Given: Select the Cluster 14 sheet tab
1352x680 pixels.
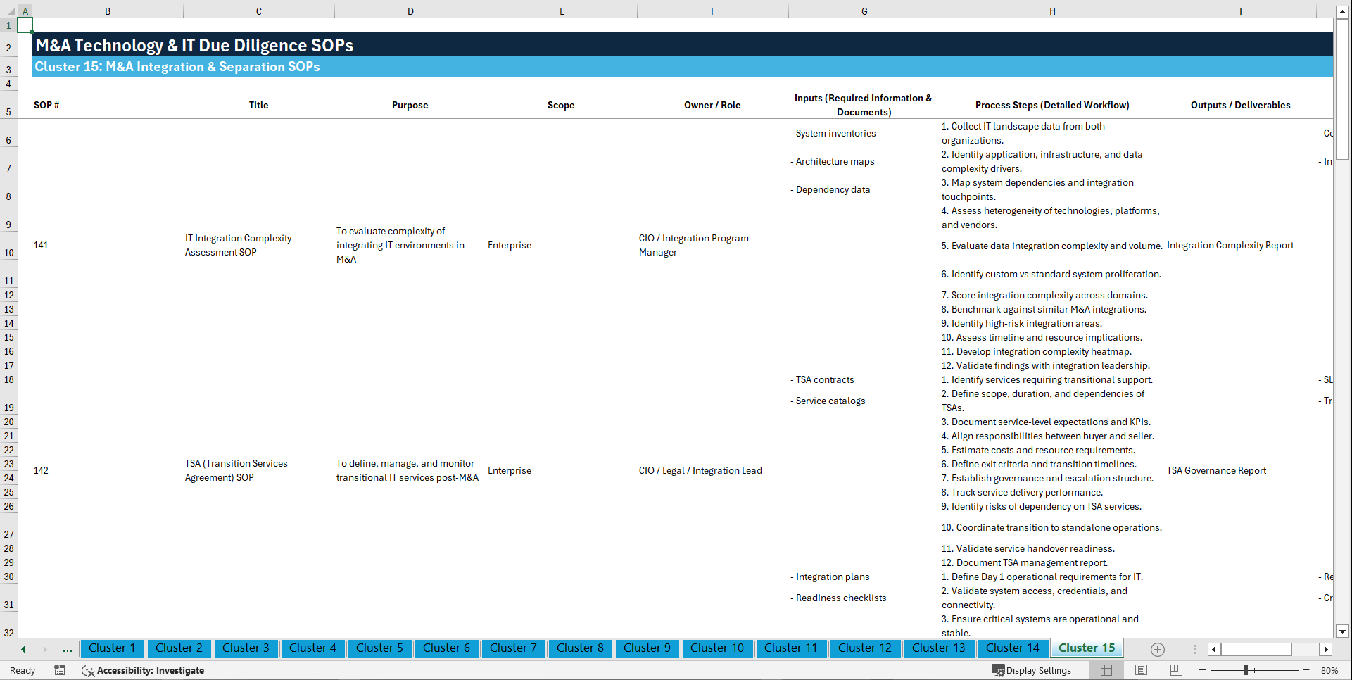Looking at the screenshot, I should tap(1013, 648).
